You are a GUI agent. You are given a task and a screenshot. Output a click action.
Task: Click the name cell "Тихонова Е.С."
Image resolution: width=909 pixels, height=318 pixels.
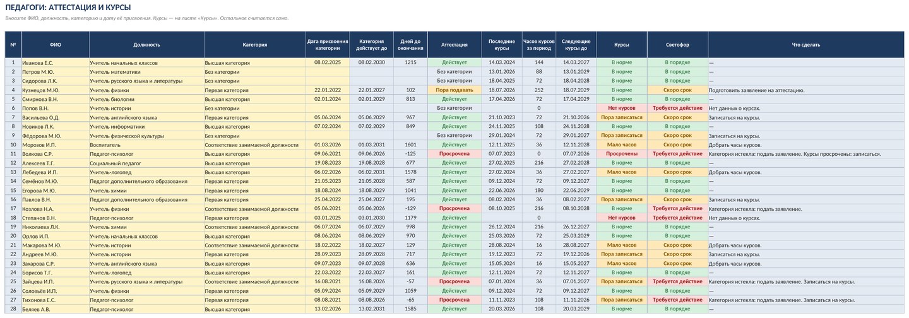click(56, 300)
